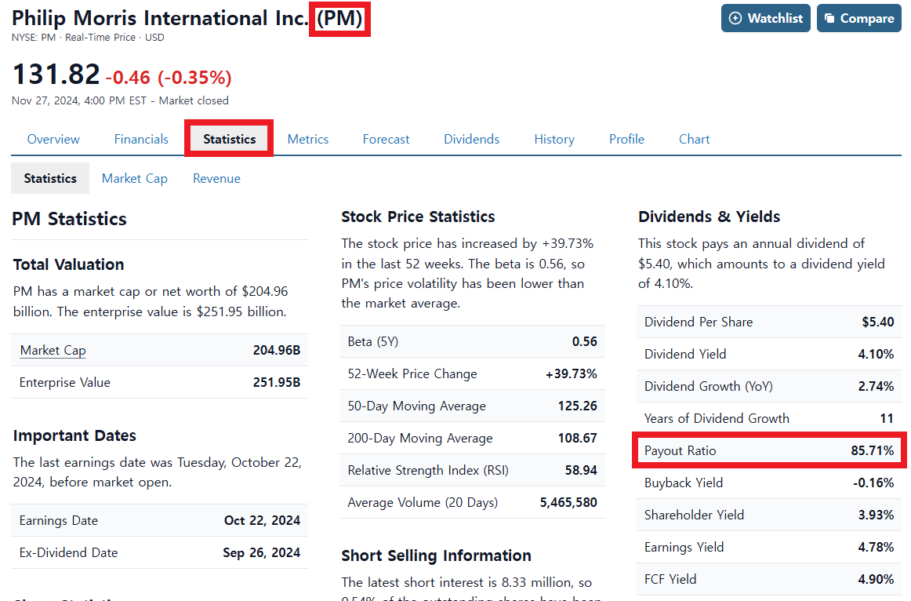This screenshot has height=601, width=911.
Task: Click the Total Valuation heading
Action: [68, 264]
